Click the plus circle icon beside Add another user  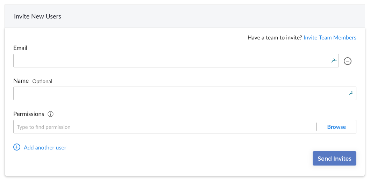point(17,147)
